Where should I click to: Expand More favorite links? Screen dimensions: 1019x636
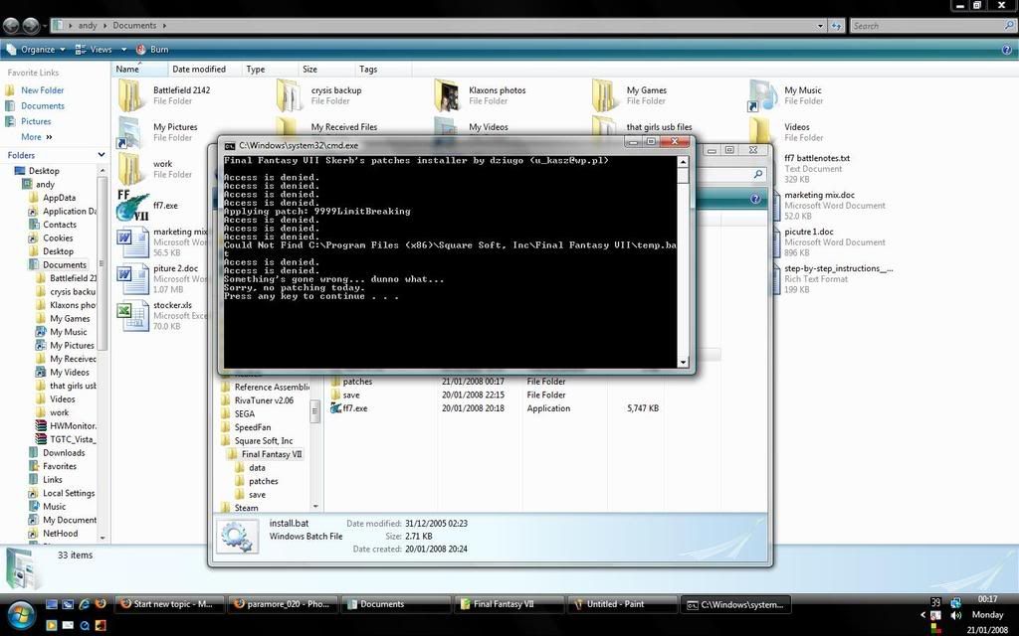click(37, 137)
